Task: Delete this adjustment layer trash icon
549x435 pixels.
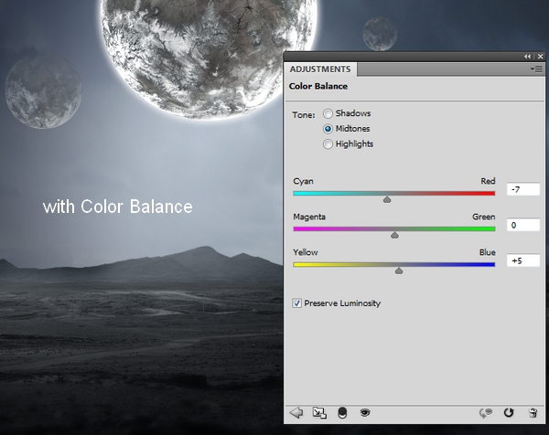Action: click(533, 413)
